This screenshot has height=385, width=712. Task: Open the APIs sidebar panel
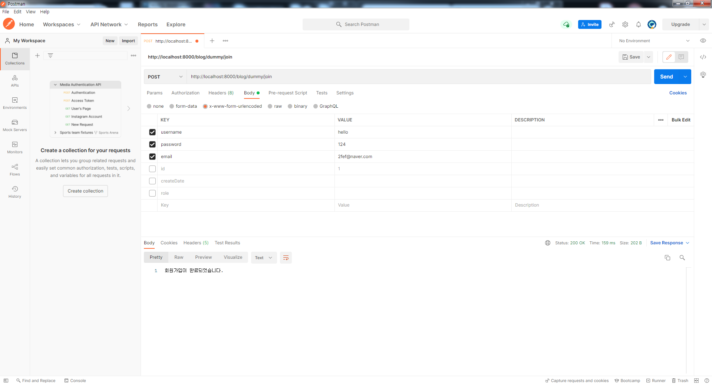[x=15, y=81]
